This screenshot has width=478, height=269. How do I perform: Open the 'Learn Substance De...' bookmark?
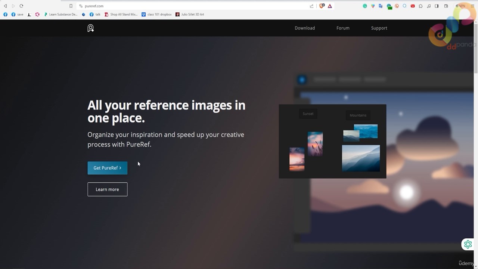point(60,15)
